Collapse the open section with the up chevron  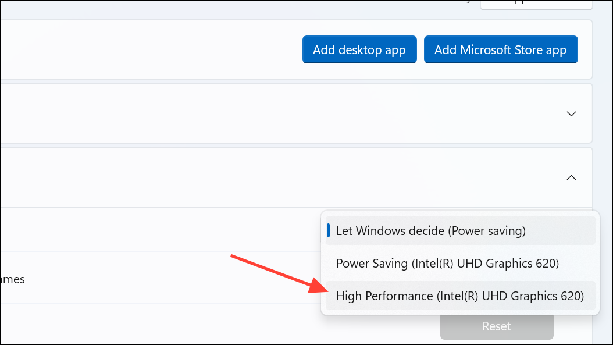(x=571, y=177)
